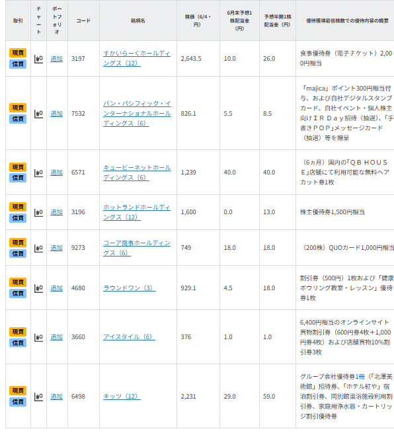Open アイスタイル (6) stock link

(129, 337)
